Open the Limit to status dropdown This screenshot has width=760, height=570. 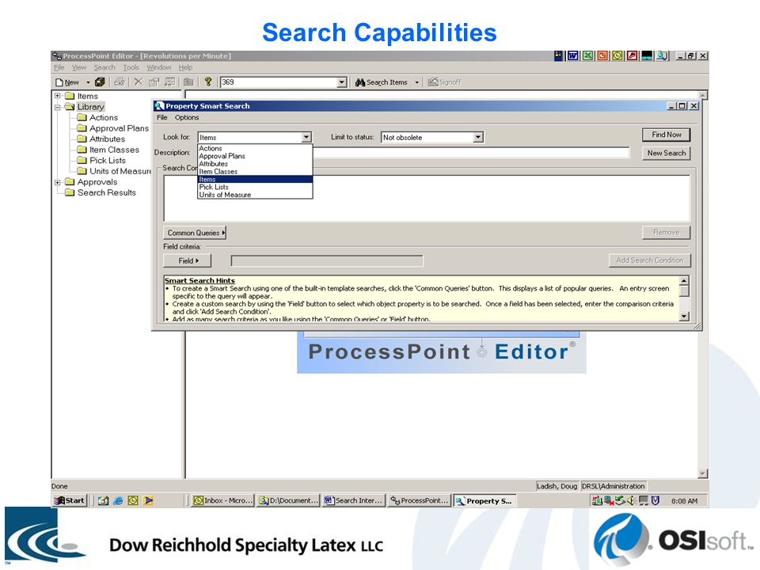pyautogui.click(x=478, y=137)
